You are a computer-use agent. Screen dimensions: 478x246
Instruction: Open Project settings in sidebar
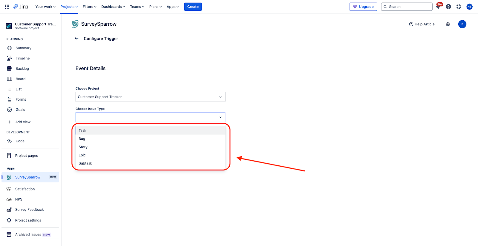point(28,220)
